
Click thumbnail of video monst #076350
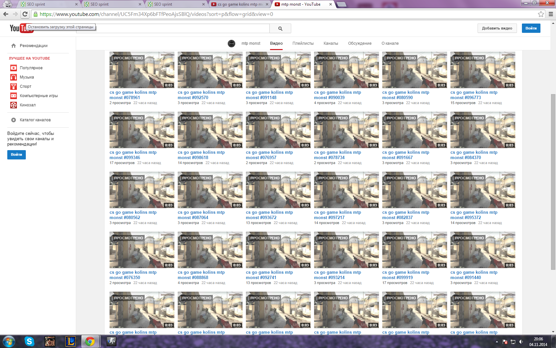coord(142,250)
